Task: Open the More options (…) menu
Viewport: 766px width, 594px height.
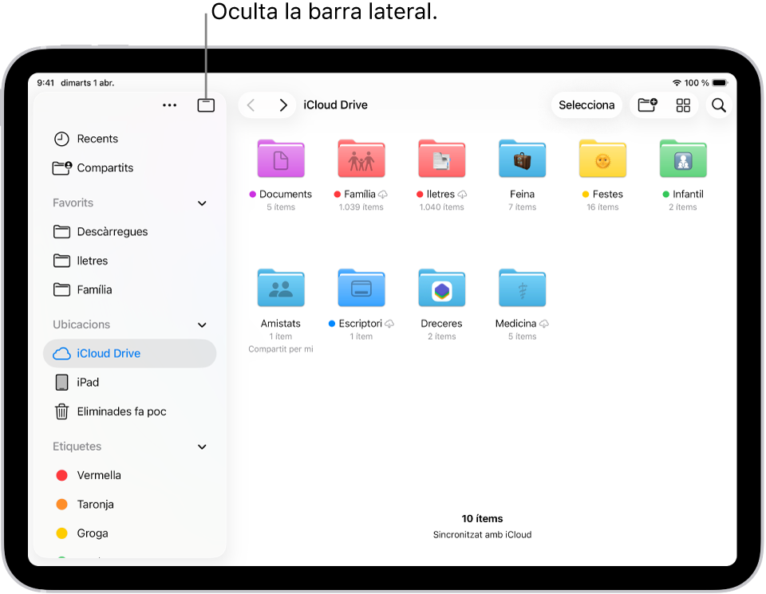Action: 169,104
